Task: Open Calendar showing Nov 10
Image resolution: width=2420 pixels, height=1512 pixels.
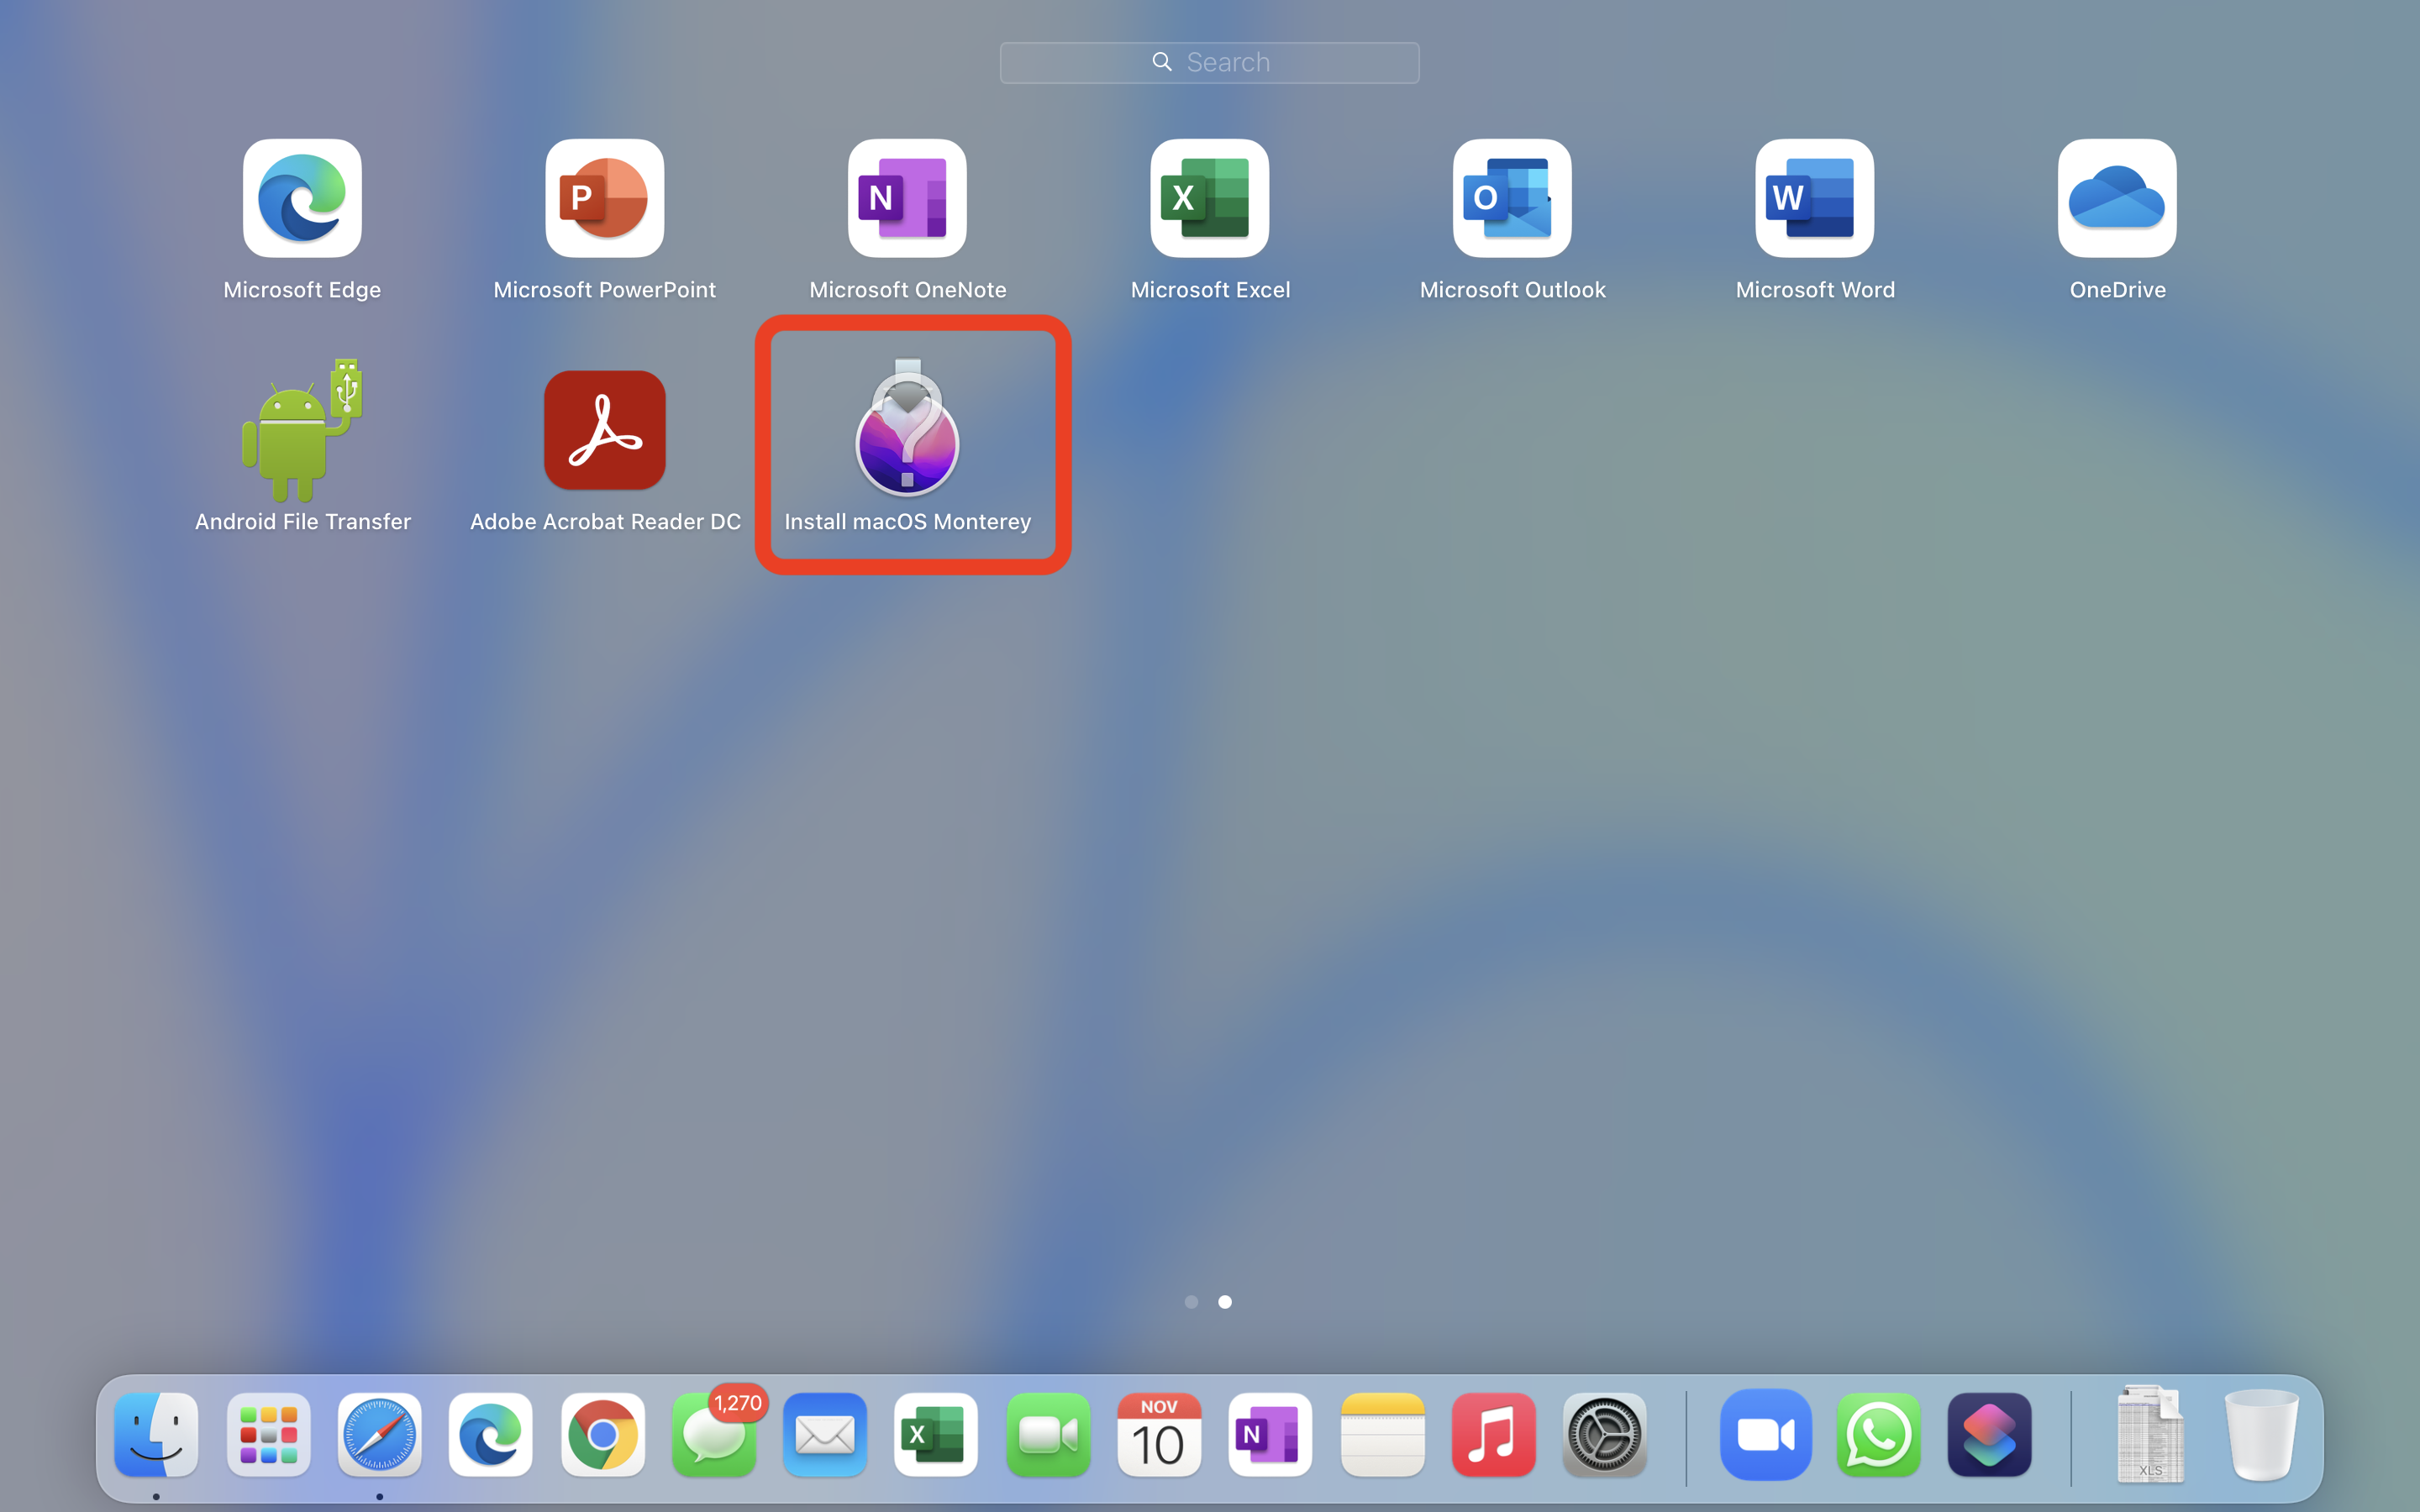Action: [x=1159, y=1435]
